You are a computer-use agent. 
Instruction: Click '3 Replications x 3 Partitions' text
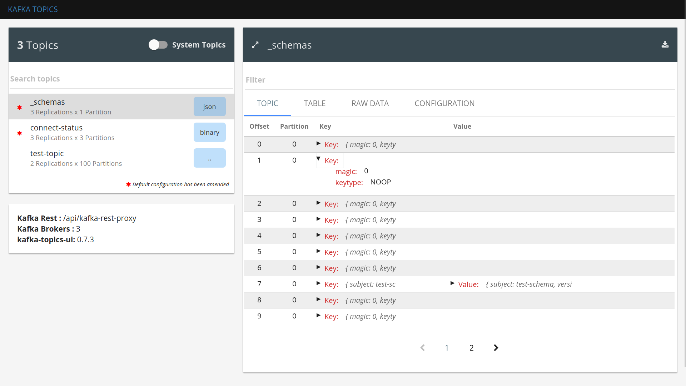(x=72, y=138)
